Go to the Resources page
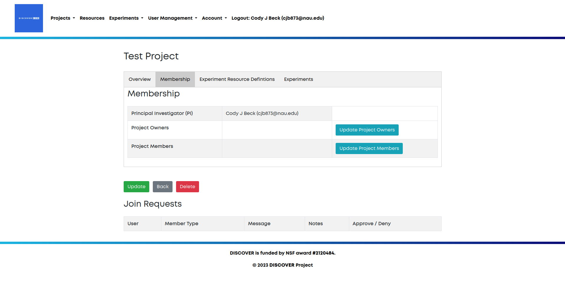 tap(92, 18)
